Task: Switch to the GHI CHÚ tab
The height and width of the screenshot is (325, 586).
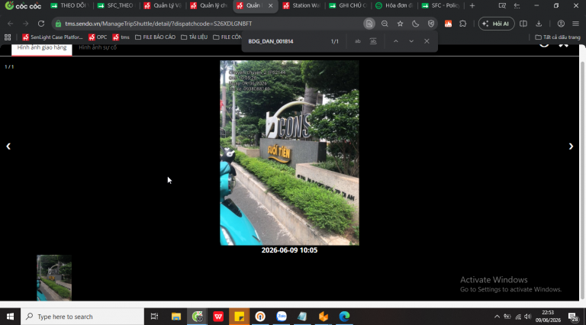Action: coord(348,5)
